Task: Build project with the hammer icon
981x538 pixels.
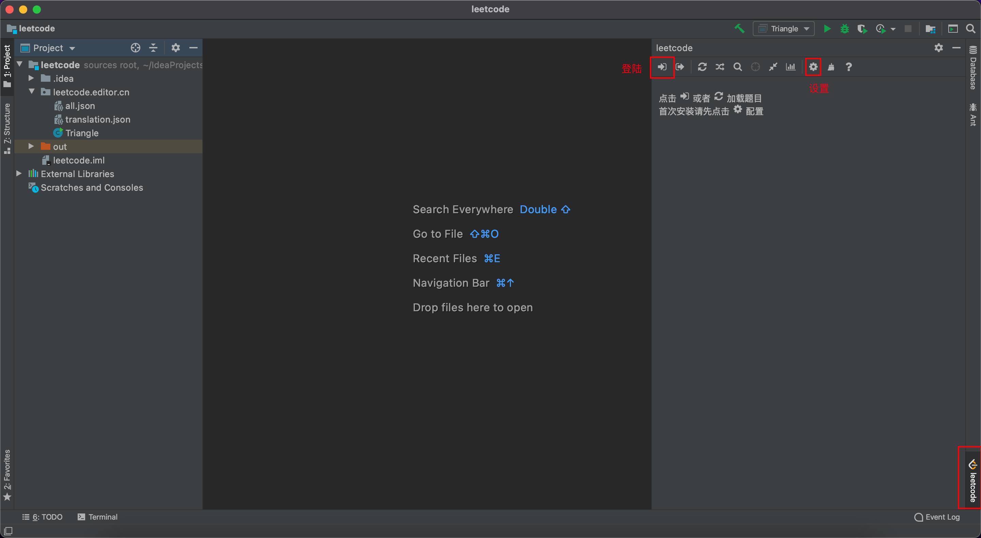Action: tap(739, 29)
